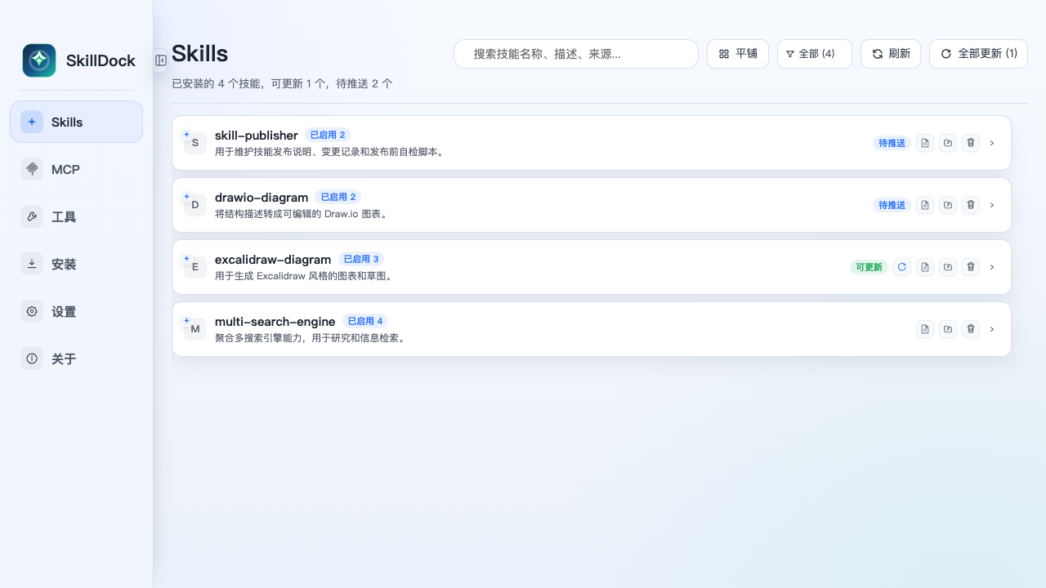This screenshot has width=1046, height=588.
Task: Click 全部更新 (1) button
Action: [978, 54]
